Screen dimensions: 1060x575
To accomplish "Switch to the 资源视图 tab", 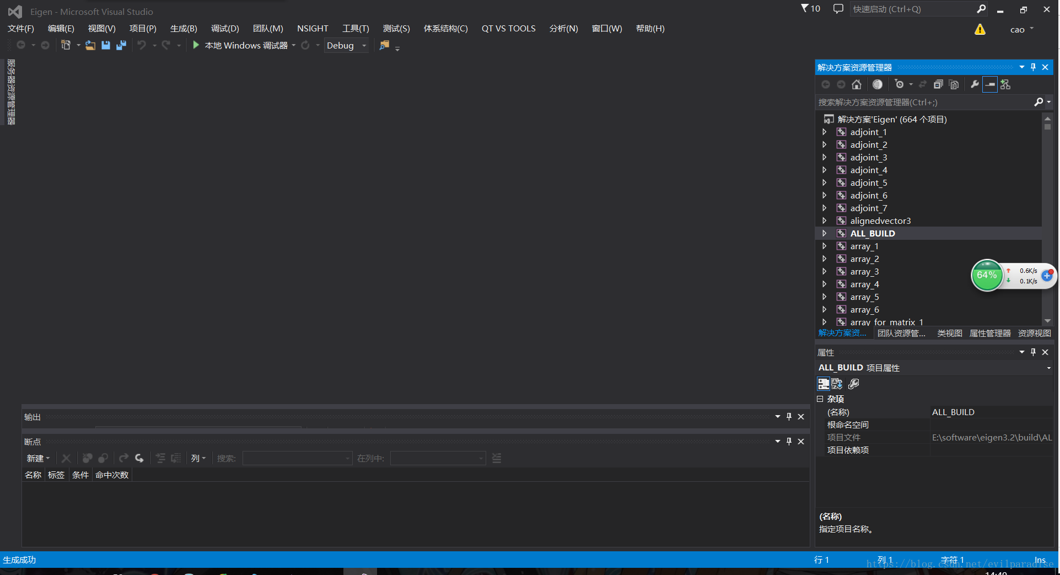I will coord(1034,333).
